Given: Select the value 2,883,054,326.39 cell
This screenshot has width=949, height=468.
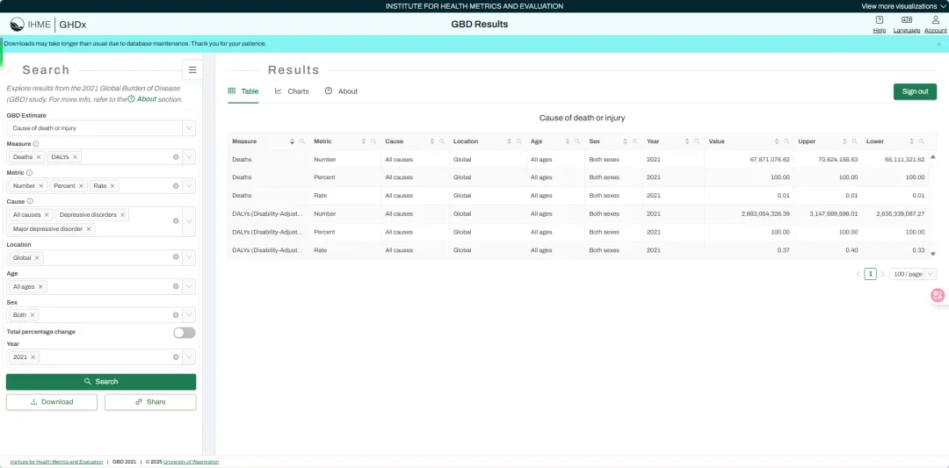Looking at the screenshot, I should [x=749, y=214].
